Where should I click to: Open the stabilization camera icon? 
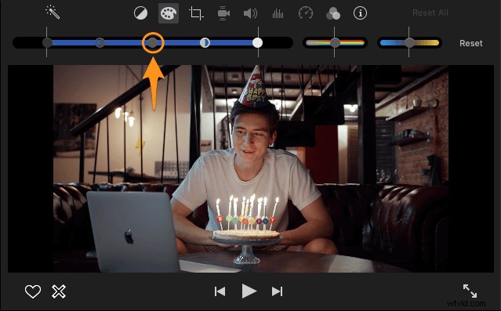point(223,13)
